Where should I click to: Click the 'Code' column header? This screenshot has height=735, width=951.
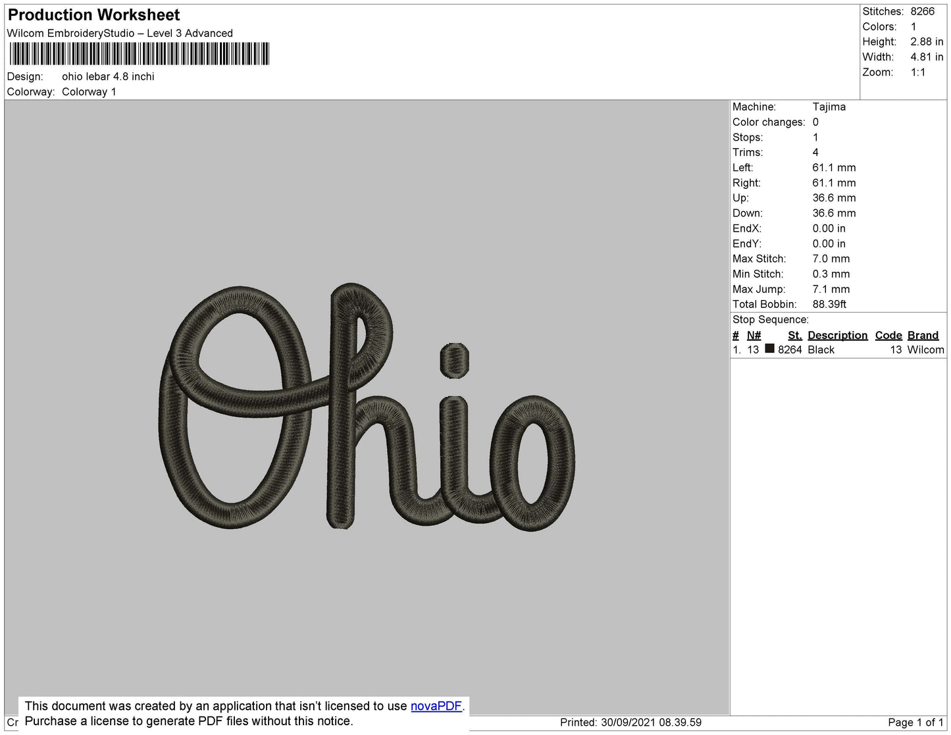click(x=888, y=335)
